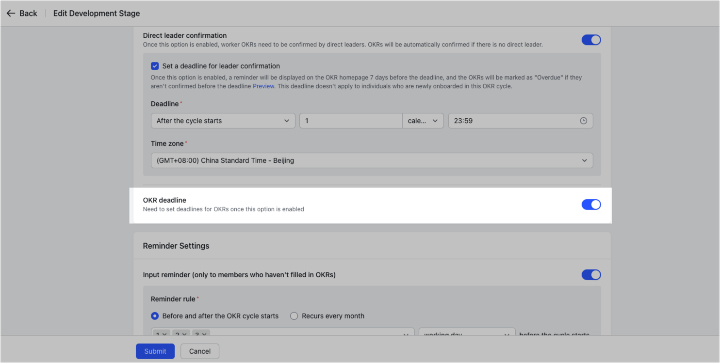The width and height of the screenshot is (720, 363).
Task: Cancel the development stage edits
Action: point(199,351)
